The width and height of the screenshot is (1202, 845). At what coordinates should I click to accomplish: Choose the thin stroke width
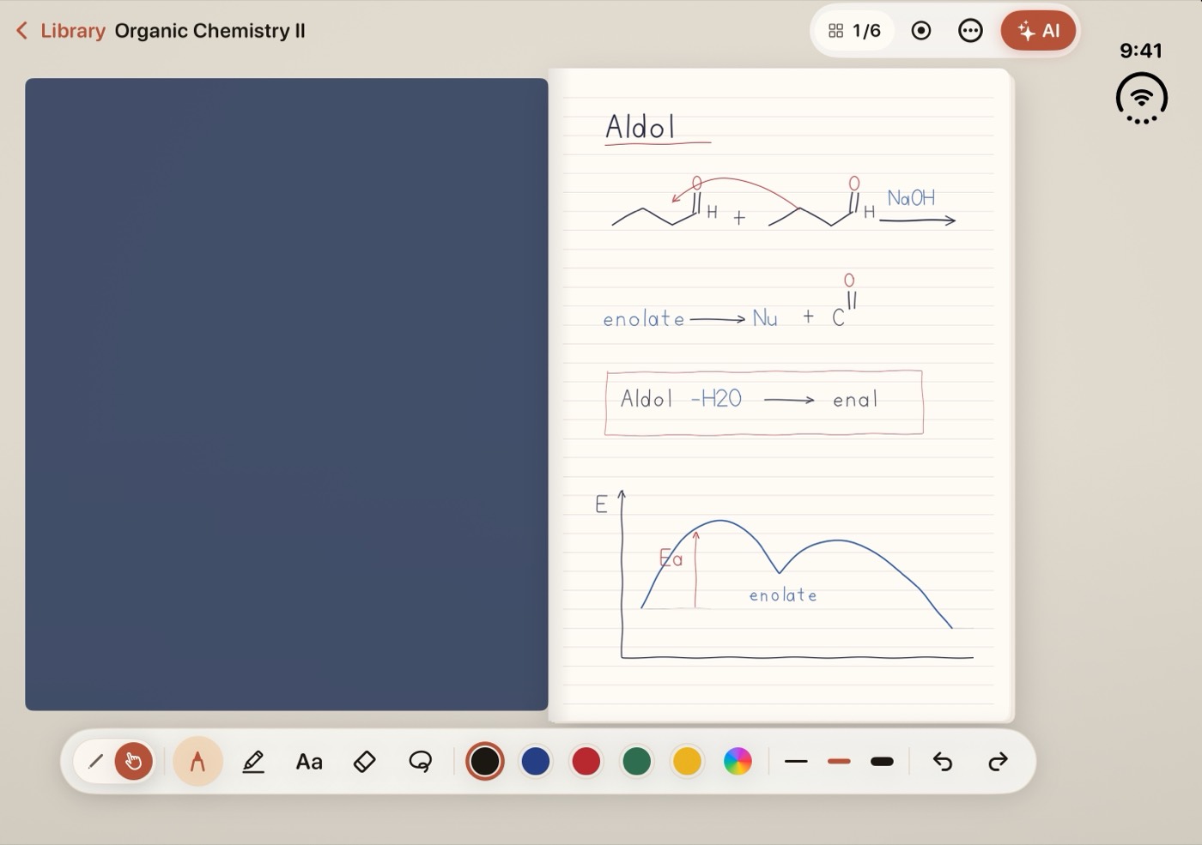tap(796, 761)
